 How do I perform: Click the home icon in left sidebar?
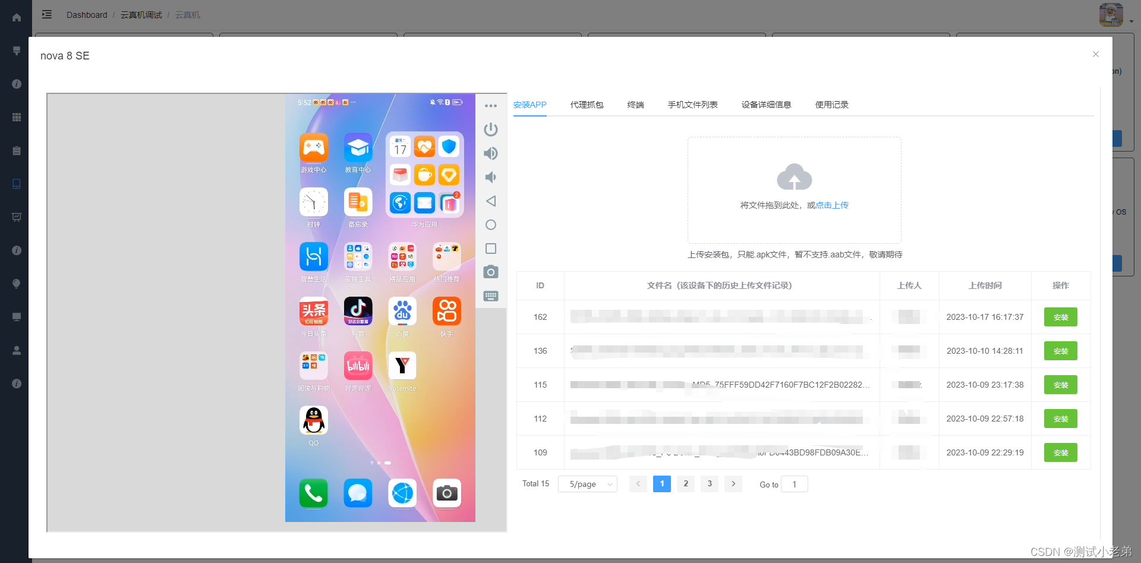click(x=17, y=17)
